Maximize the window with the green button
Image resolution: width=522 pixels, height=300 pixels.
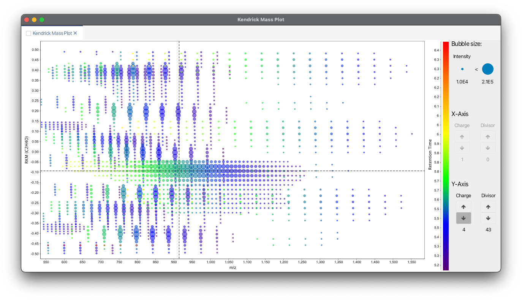(x=42, y=20)
